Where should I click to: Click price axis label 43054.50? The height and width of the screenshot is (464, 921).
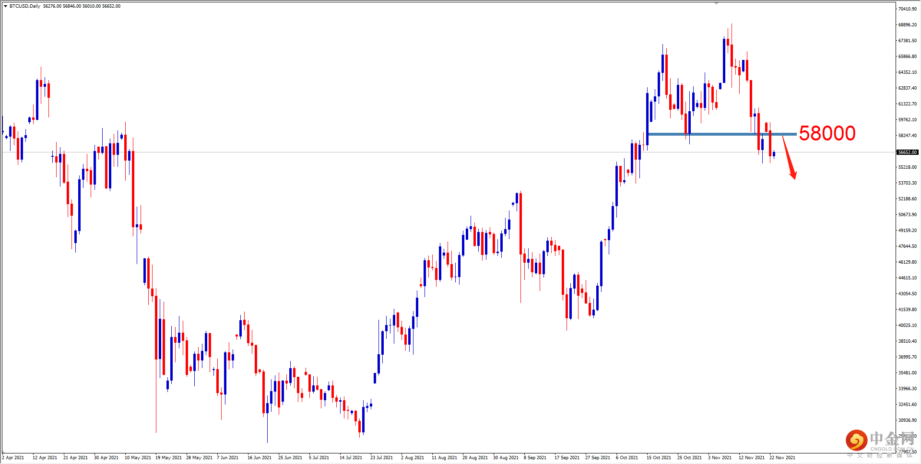pyautogui.click(x=908, y=294)
